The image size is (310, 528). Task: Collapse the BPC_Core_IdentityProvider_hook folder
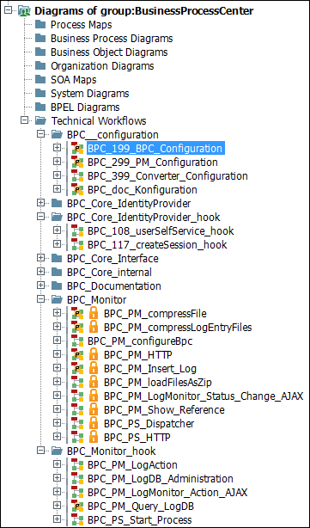pyautogui.click(x=40, y=218)
